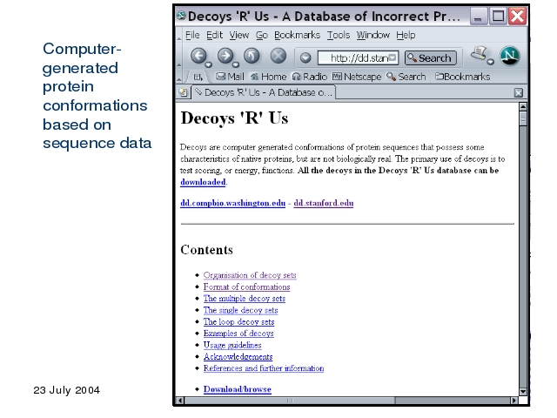Image resolution: width=557 pixels, height=418 pixels.
Task: Open the Usage guidelines link
Action: 232,345
